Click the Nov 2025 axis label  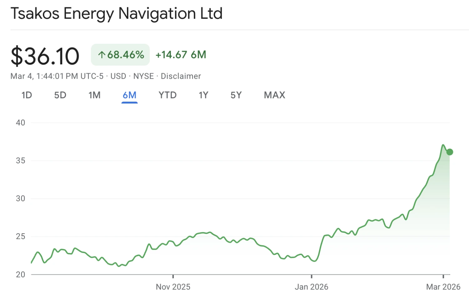pyautogui.click(x=173, y=287)
